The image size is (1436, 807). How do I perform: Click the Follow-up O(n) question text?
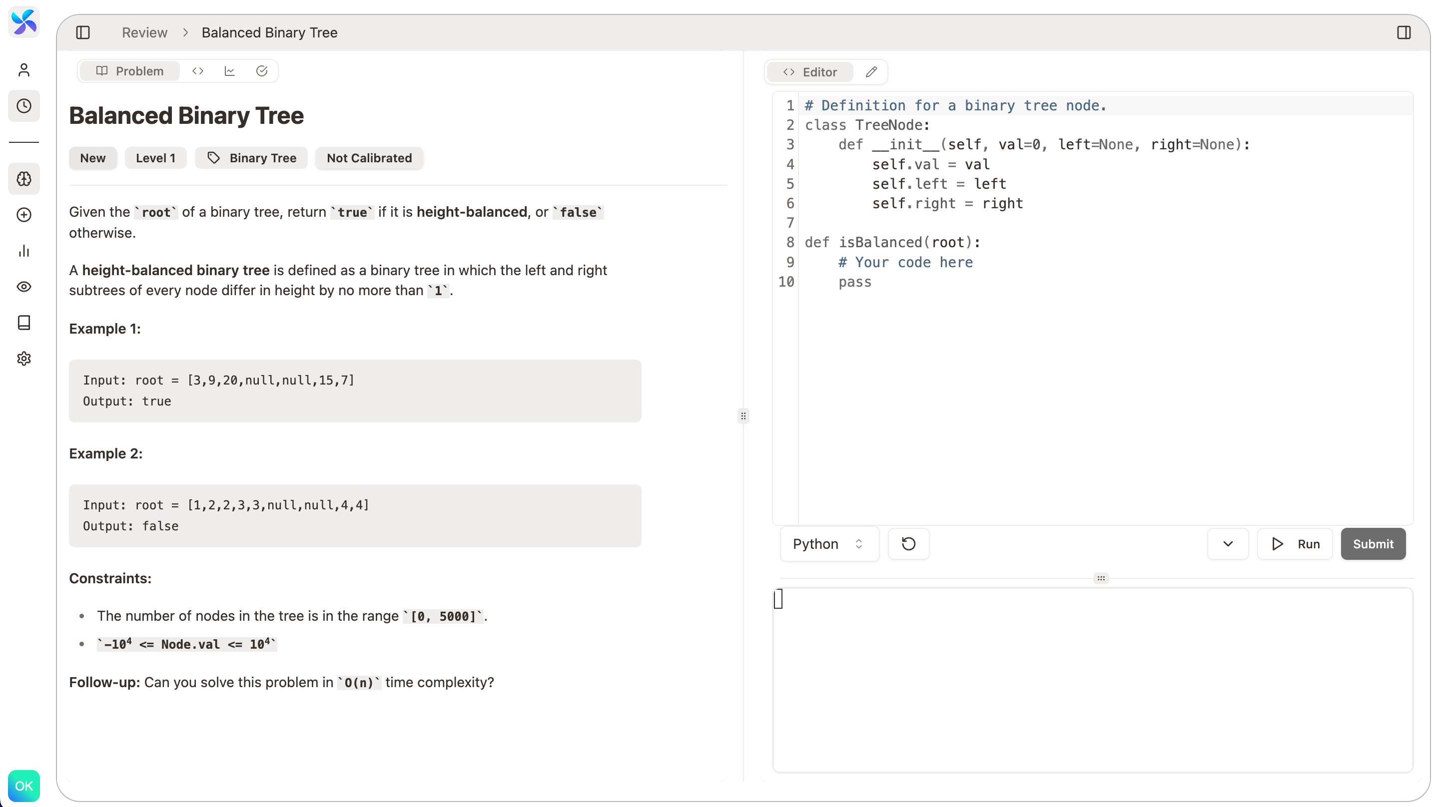coord(281,682)
